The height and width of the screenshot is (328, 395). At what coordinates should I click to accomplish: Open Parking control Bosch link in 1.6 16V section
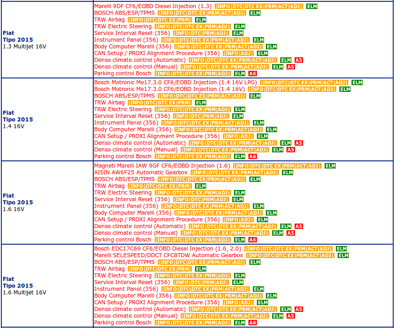click(x=123, y=240)
